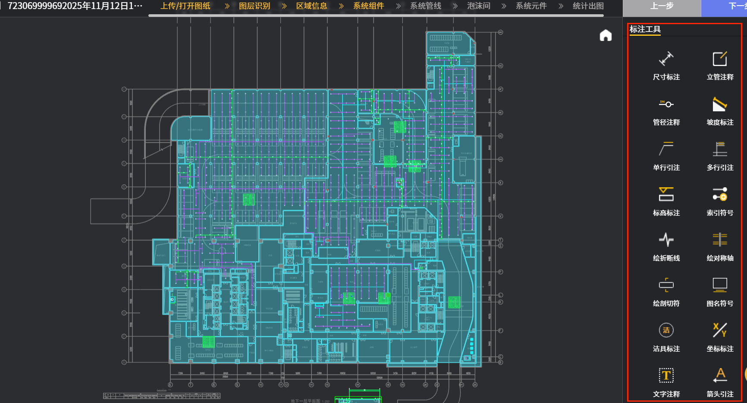The width and height of the screenshot is (747, 403).
Task: Open the 统计出图 step
Action: (588, 6)
